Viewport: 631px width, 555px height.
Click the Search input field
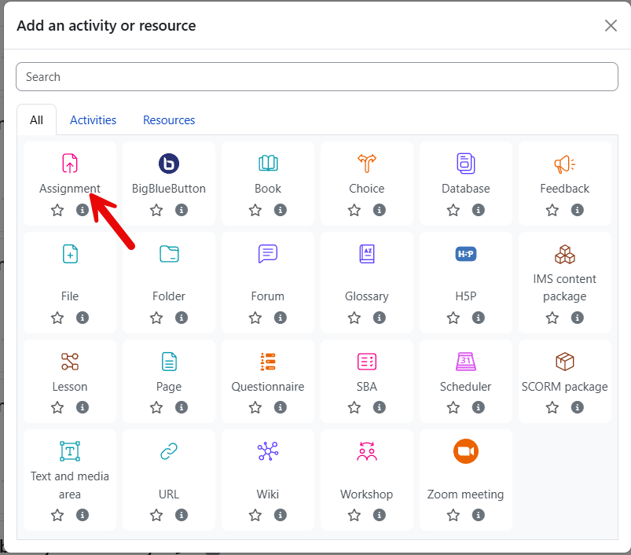(x=317, y=77)
